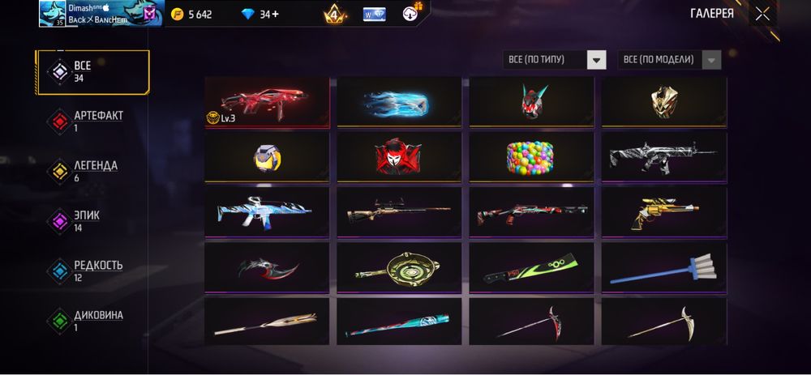
Task: Close the gallery with the X button
Action: (x=762, y=15)
